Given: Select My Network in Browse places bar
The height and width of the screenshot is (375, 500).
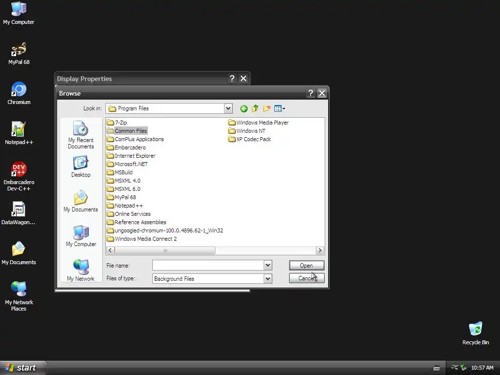Looking at the screenshot, I should [81, 271].
